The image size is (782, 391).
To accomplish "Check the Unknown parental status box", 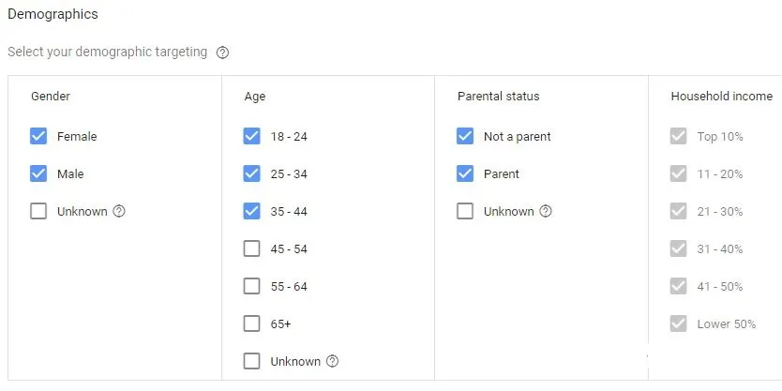I will click(x=465, y=211).
